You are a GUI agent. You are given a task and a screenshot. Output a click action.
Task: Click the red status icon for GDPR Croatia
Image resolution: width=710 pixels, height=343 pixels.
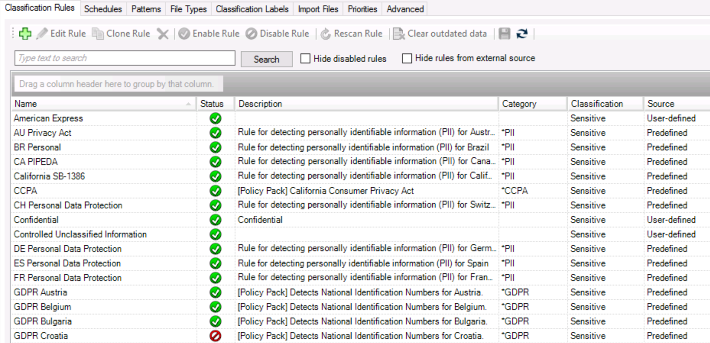pyautogui.click(x=215, y=336)
